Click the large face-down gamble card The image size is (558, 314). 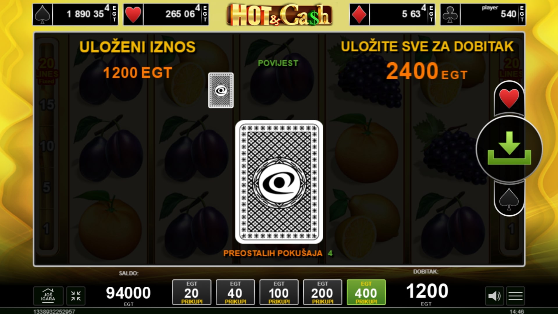(279, 182)
